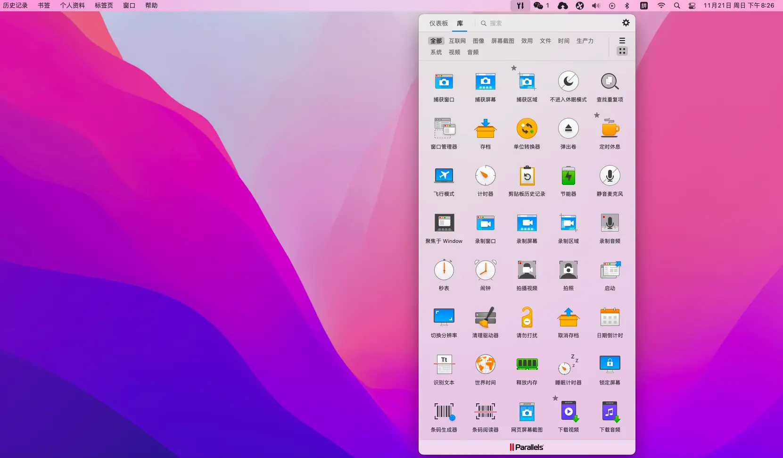Launch the 下载视频 download video tool
783x458 pixels.
[x=568, y=412]
